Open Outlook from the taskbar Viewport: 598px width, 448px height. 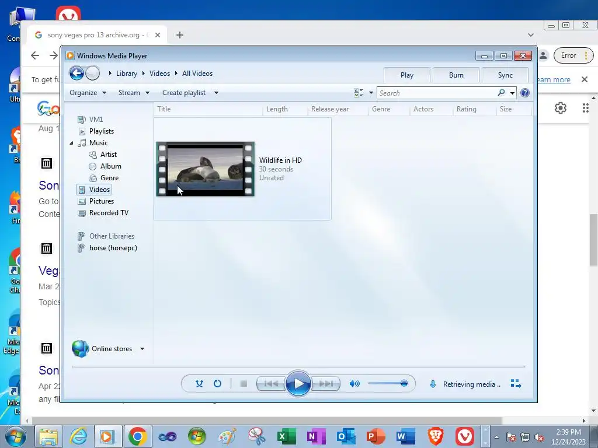[x=346, y=436]
